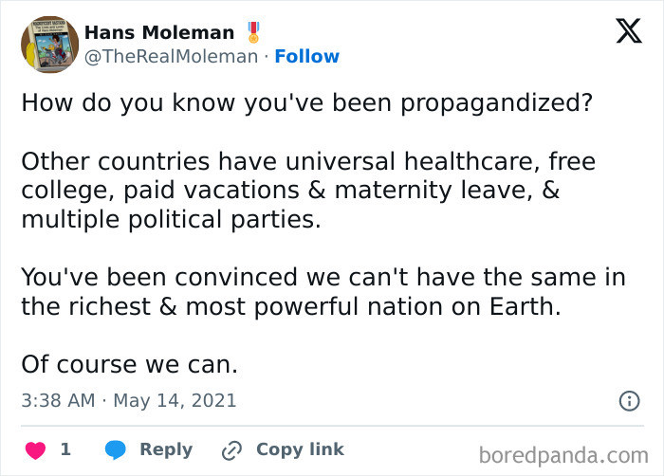The height and width of the screenshot is (476, 664).
Task: Click the like count number 1
Action: pos(65,449)
